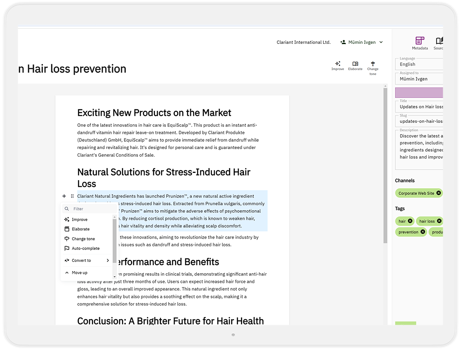This screenshot has height=352, width=459.
Task: Click the purple status bar in sidebar
Action: 419,93
